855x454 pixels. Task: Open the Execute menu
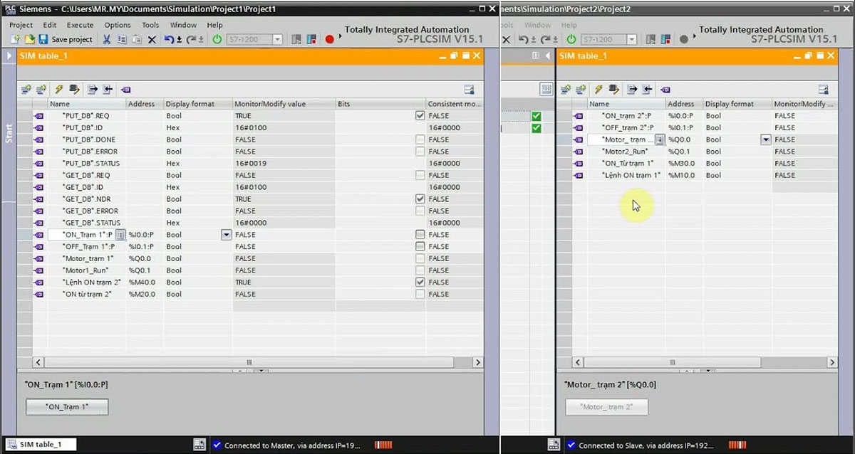click(80, 25)
